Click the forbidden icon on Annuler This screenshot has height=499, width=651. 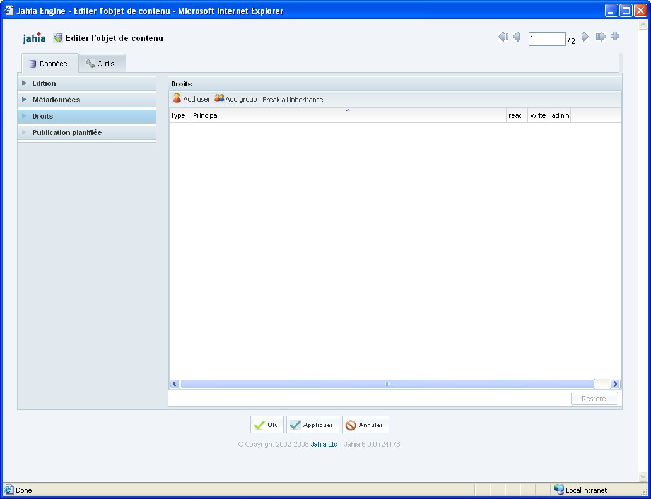pyautogui.click(x=351, y=425)
